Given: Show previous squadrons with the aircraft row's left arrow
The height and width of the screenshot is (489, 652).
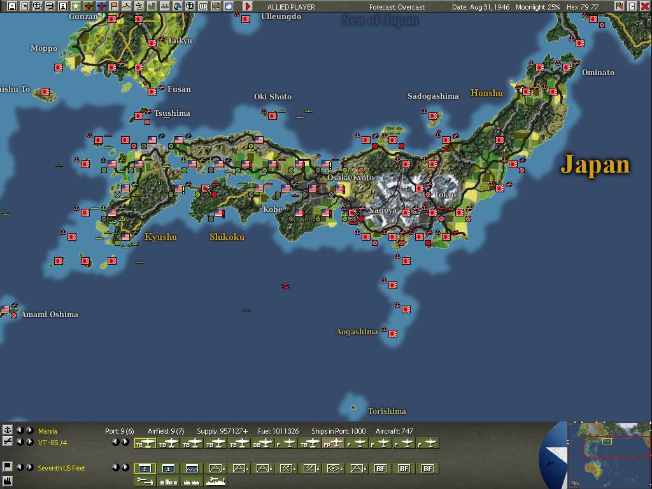Looking at the screenshot, I should tap(116, 442).
